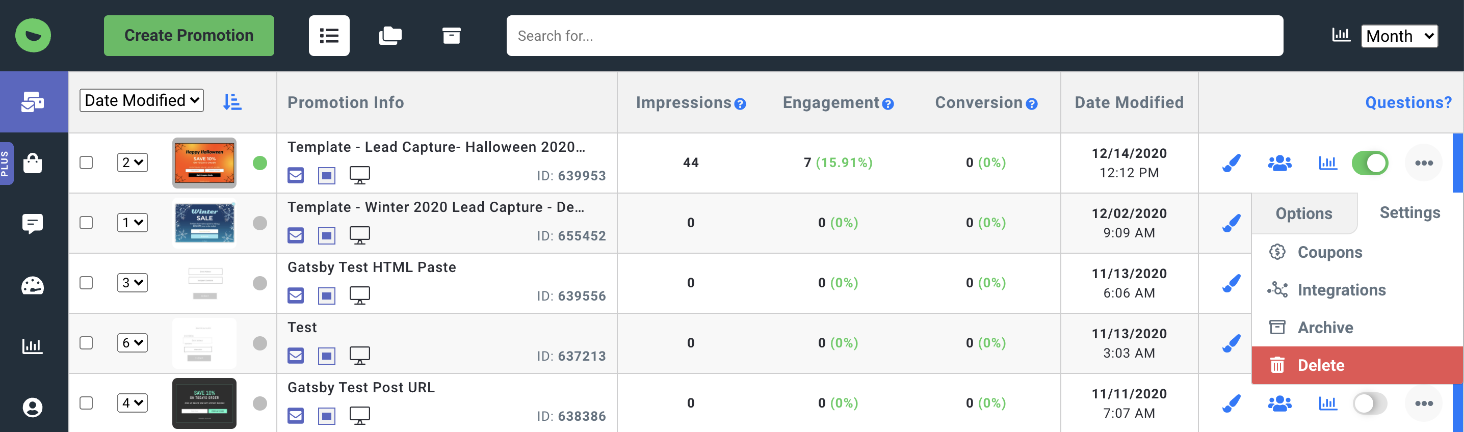1464x432 pixels.
Task: Disable the Halloween promotion toggle
Action: pyautogui.click(x=1370, y=163)
